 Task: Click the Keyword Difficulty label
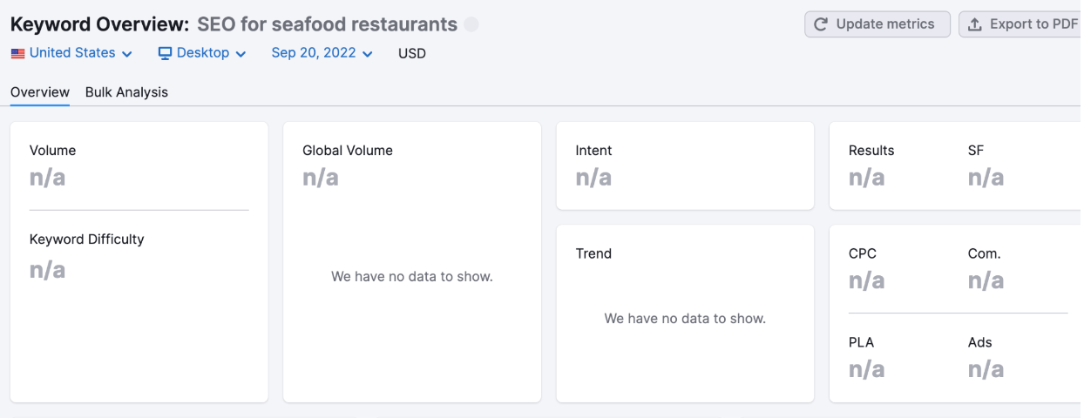pyautogui.click(x=87, y=239)
